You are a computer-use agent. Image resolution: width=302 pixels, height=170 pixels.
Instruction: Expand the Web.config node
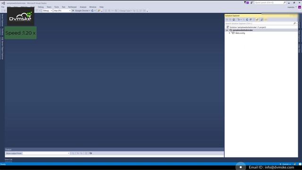pos(230,33)
